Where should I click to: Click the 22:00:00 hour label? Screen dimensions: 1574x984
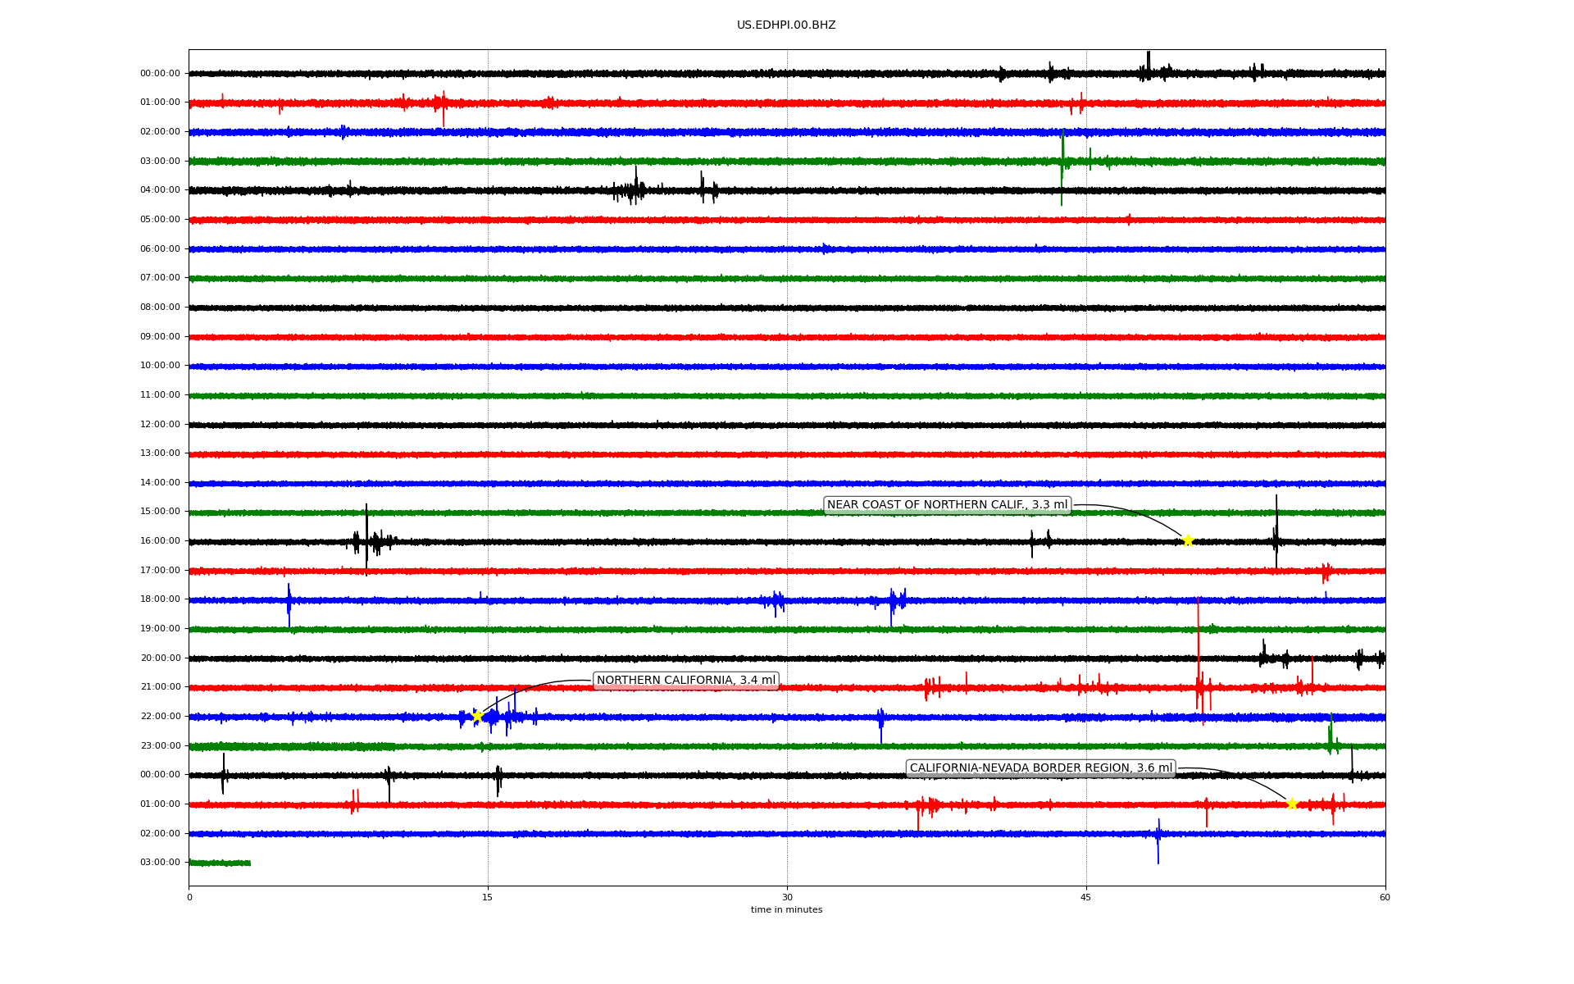click(x=160, y=717)
